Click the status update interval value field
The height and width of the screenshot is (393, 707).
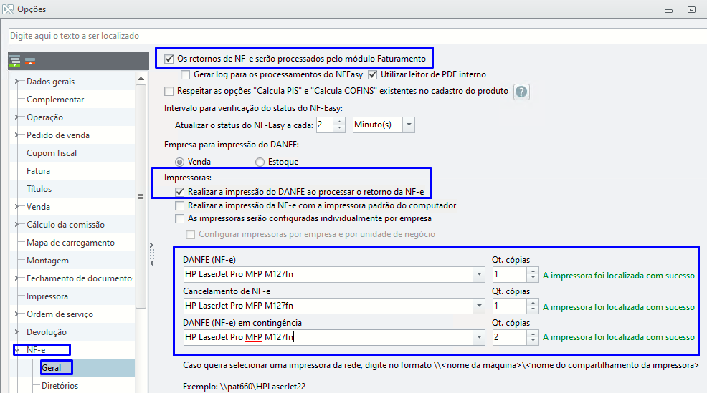tap(325, 125)
